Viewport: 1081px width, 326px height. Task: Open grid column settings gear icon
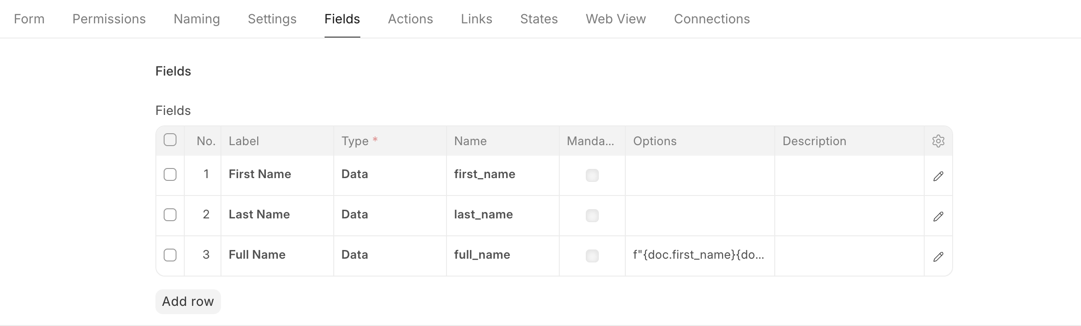click(x=938, y=141)
